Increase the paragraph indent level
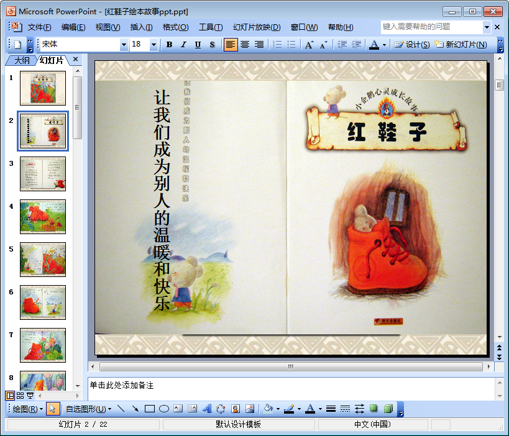Viewport: 509px width, 436px height. pyautogui.click(x=357, y=45)
